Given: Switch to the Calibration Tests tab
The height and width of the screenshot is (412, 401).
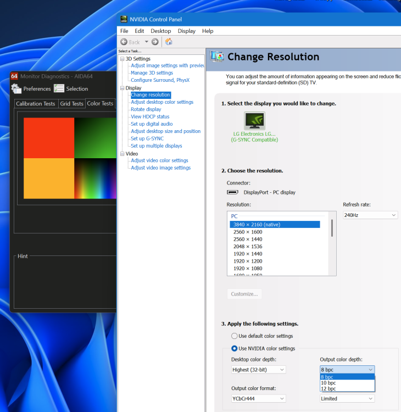Looking at the screenshot, I should click(36, 103).
